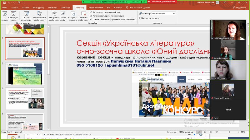Switch to the Вставка ribbon tab

click(x=26, y=7)
